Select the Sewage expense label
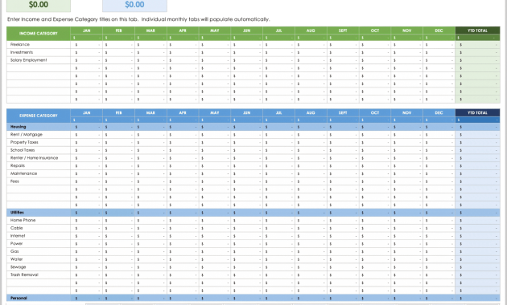Image resolution: width=507 pixels, height=305 pixels. click(x=18, y=267)
